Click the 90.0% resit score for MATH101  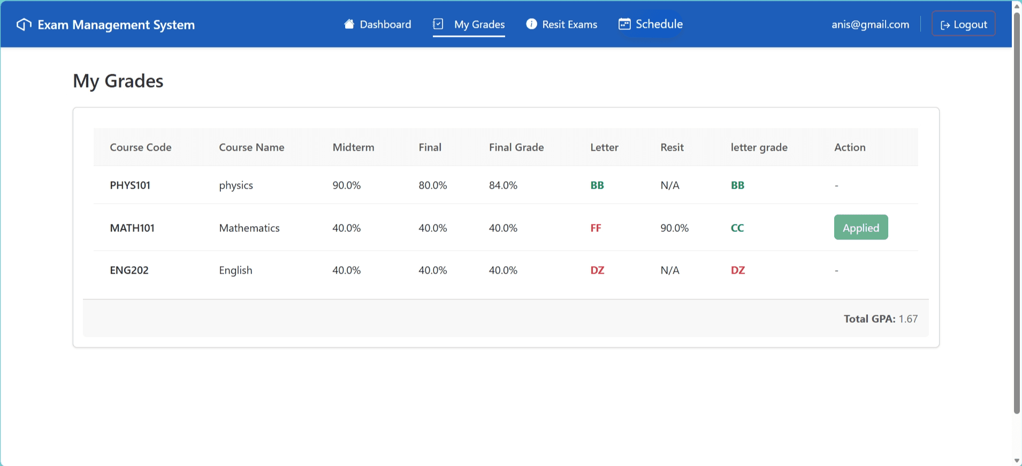[x=674, y=228]
